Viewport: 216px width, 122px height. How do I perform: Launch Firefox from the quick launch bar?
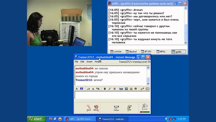(x=50, y=119)
